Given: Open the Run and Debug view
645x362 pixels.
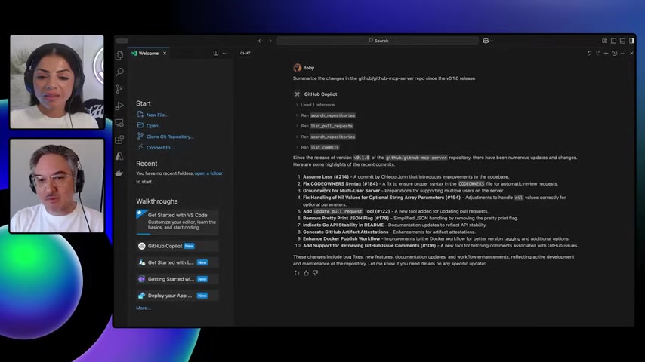Looking at the screenshot, I should (x=119, y=106).
